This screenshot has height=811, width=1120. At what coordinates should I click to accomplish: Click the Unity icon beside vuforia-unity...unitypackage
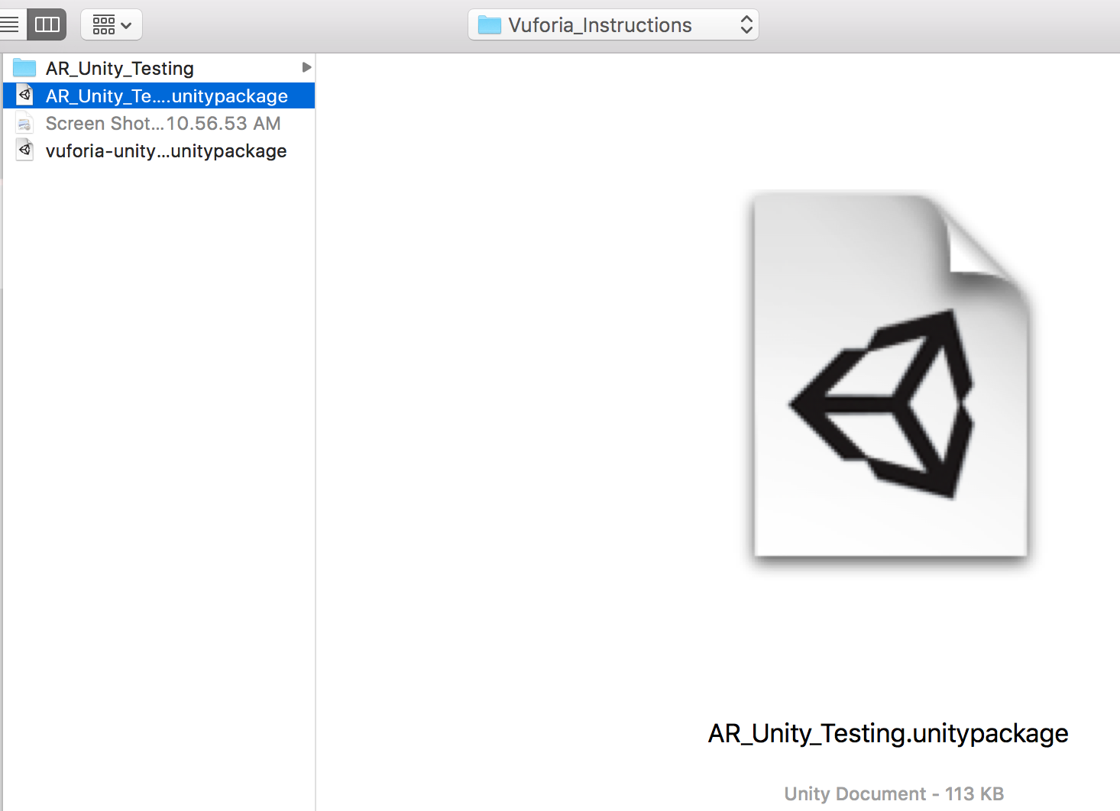pos(25,150)
